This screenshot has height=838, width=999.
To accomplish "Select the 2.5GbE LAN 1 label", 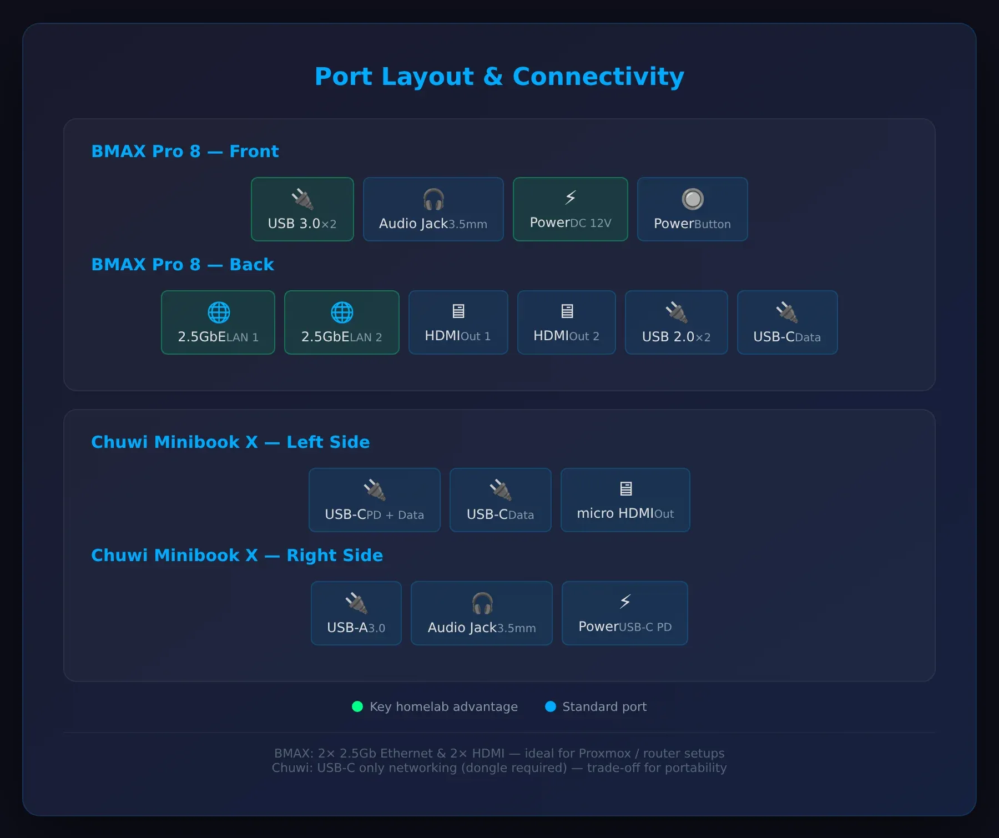I will click(218, 337).
